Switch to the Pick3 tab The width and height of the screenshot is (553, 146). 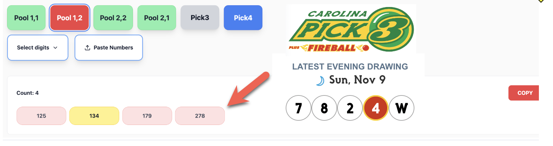tap(200, 18)
